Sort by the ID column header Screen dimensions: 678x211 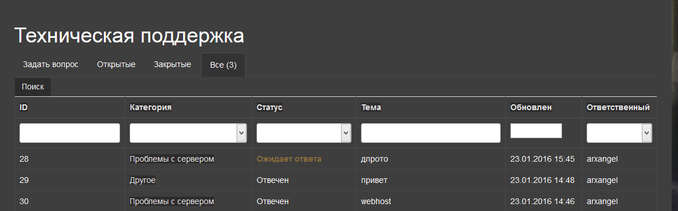tap(24, 107)
